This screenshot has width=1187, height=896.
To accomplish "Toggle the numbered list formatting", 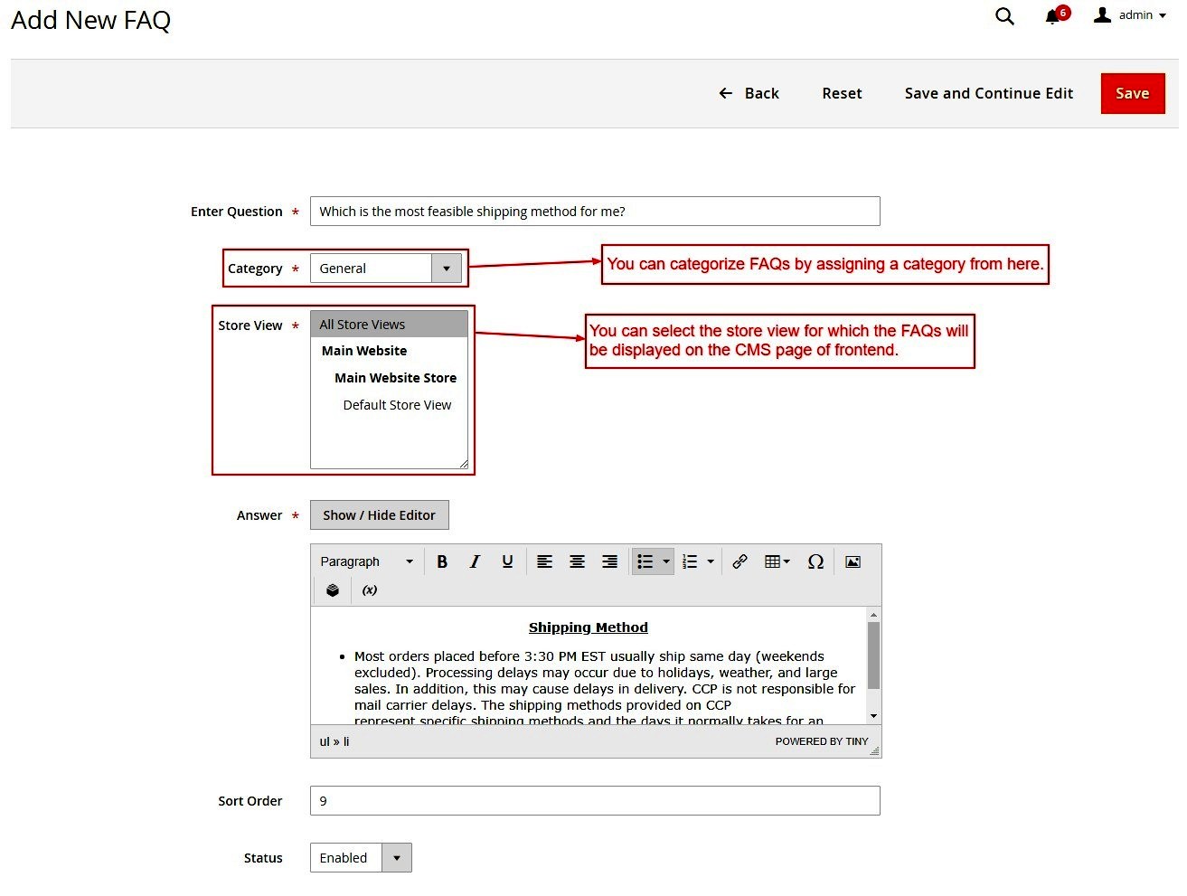I will (691, 561).
